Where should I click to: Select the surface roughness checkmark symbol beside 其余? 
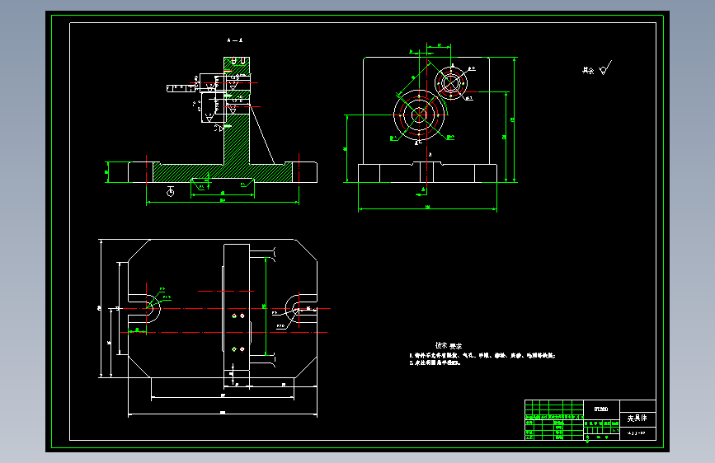coord(605,68)
